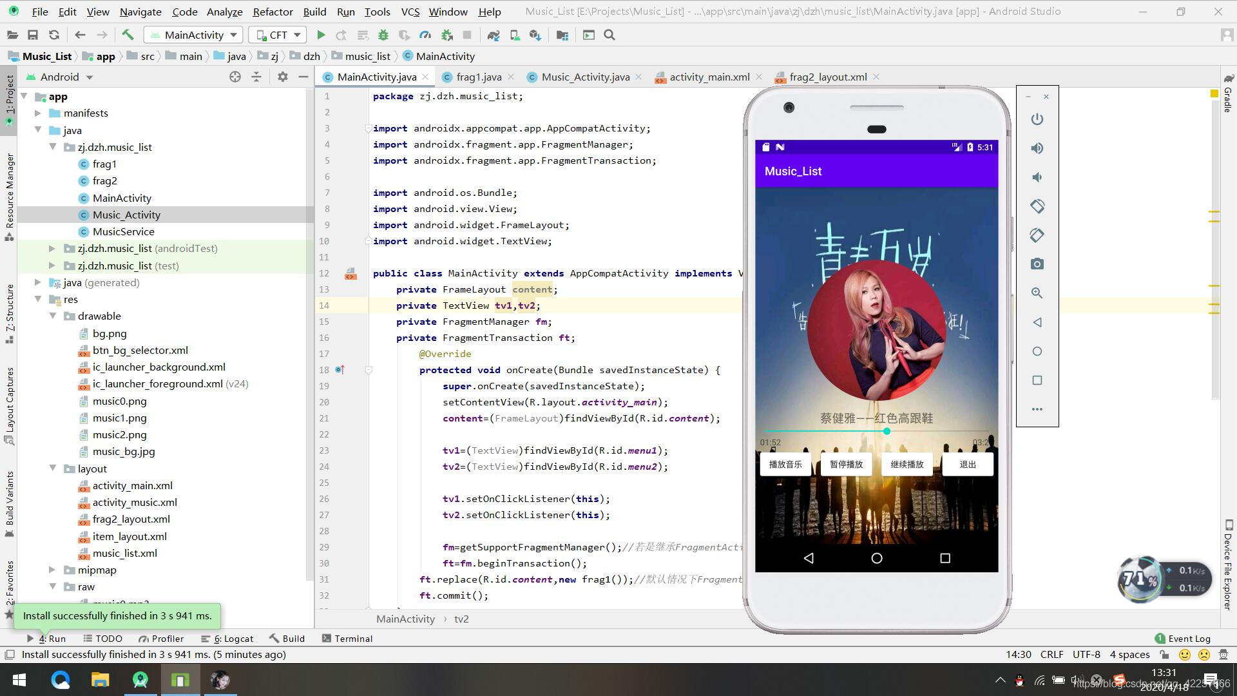Drag the music playback progress slider
This screenshot has height=696, width=1237.
(886, 431)
